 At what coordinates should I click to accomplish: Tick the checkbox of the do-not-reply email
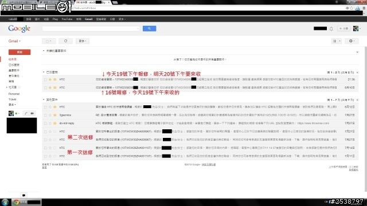click(x=45, y=124)
